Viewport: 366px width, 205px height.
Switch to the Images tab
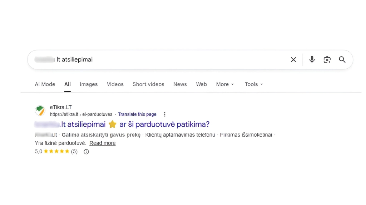click(88, 84)
